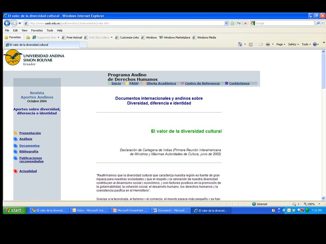Screen dimensions: 326x244
Task: Open Customize Links favorite
Action: pyautogui.click(x=127, y=37)
